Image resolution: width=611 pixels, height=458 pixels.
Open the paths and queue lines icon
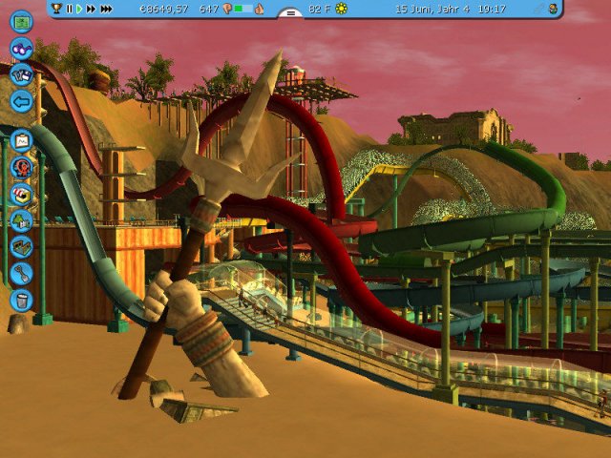click(21, 247)
